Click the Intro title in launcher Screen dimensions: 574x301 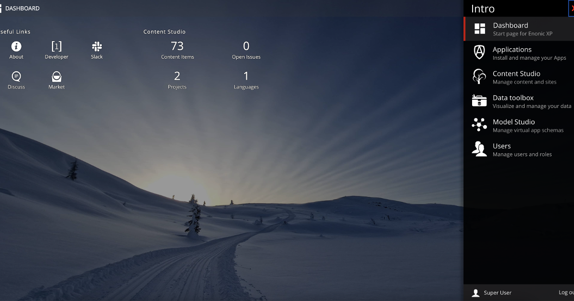pos(483,9)
